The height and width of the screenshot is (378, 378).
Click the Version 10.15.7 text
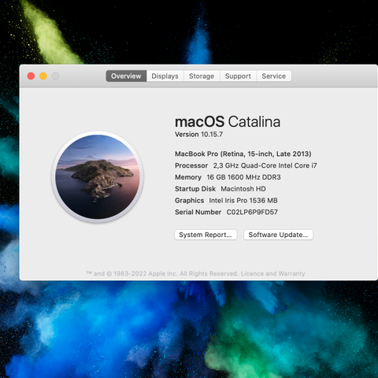point(198,135)
